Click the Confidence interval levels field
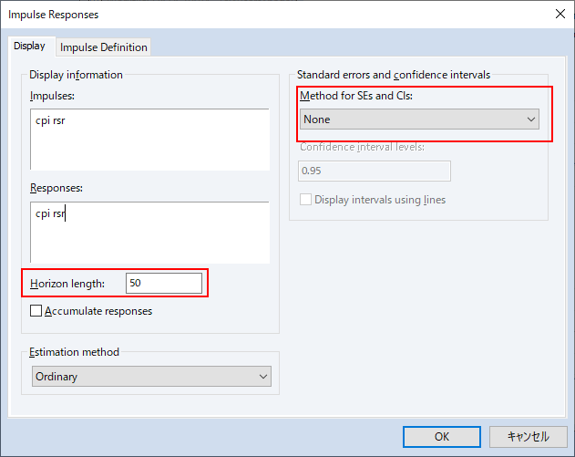 375,171
